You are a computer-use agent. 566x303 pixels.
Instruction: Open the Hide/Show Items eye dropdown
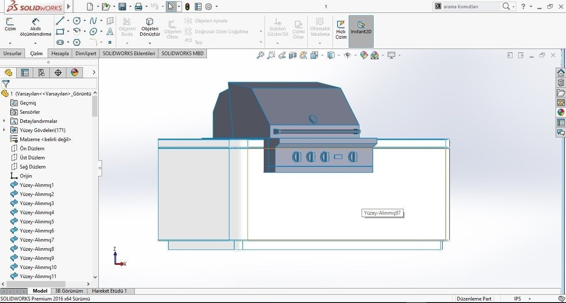tap(355, 56)
